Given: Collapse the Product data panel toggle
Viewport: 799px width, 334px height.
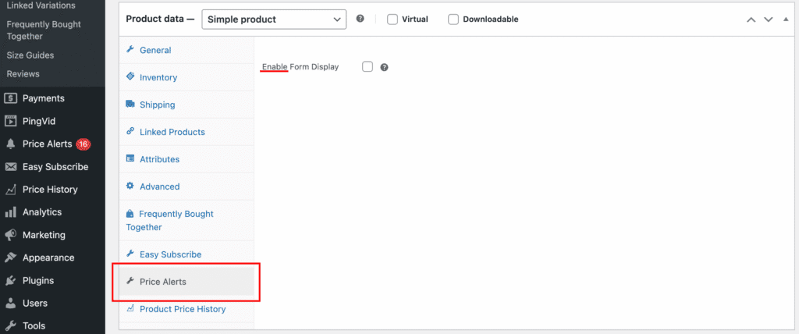Looking at the screenshot, I should tap(787, 19).
